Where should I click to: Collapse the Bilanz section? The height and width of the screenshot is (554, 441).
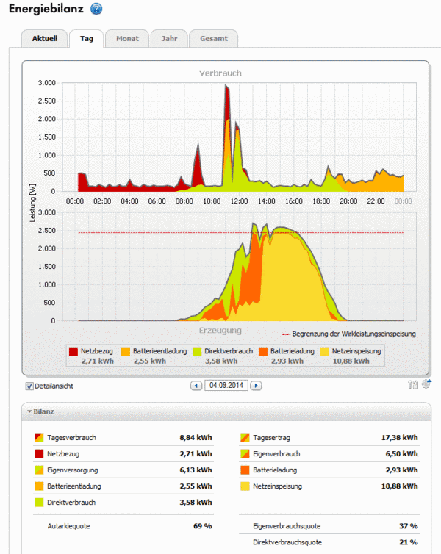[x=30, y=411]
